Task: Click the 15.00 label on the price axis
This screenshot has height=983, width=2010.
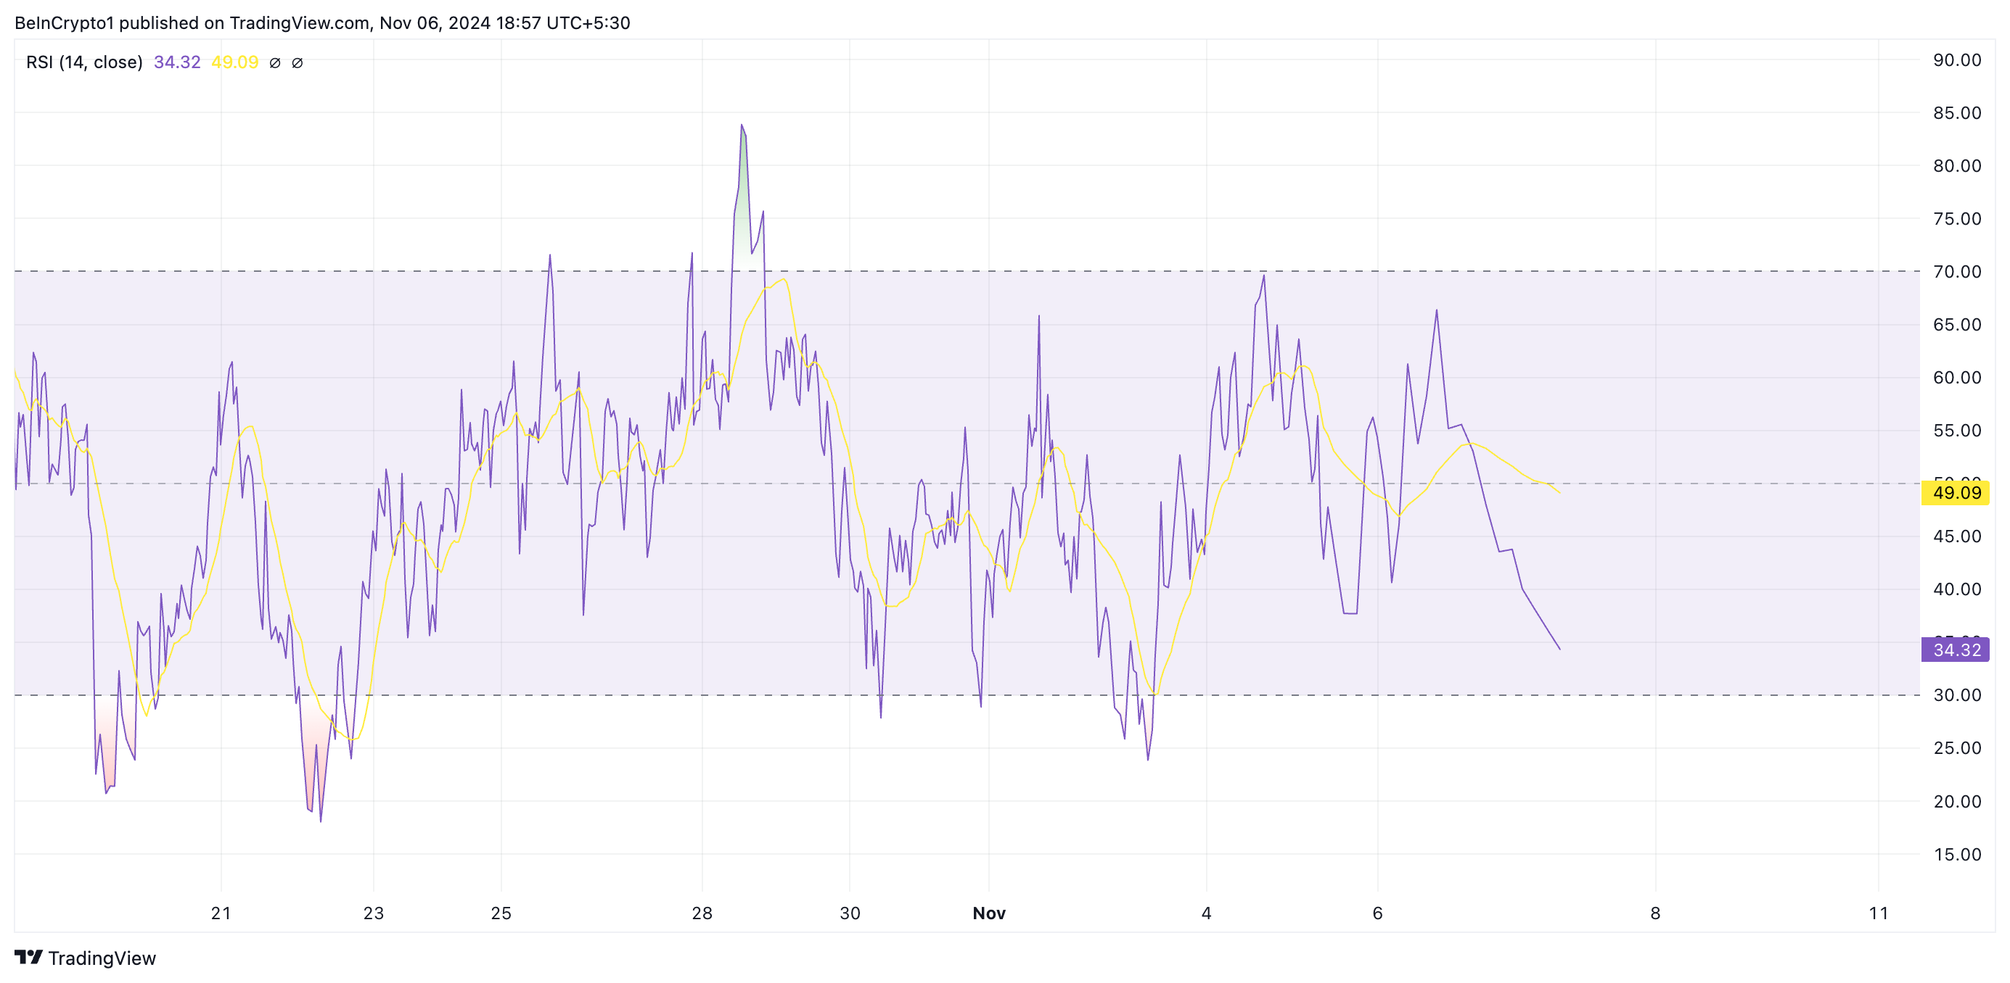Action: 1956,853
